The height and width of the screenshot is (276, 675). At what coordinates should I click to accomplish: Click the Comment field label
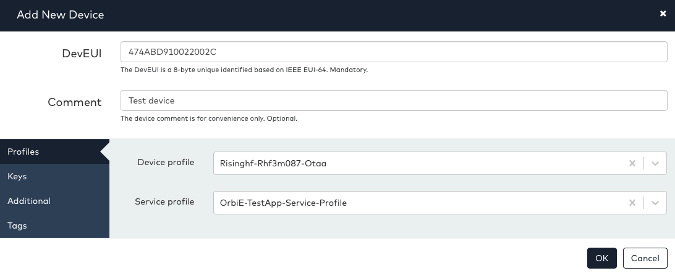click(75, 102)
